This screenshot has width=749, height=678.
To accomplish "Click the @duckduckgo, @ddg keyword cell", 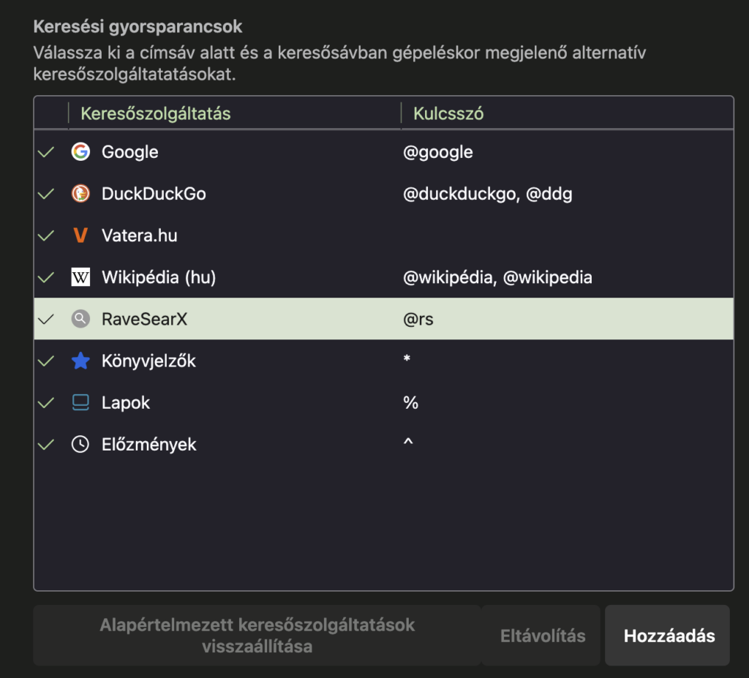I will (487, 194).
